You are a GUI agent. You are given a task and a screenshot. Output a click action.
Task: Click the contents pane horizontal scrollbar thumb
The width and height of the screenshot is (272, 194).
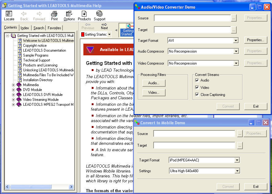[31, 187]
